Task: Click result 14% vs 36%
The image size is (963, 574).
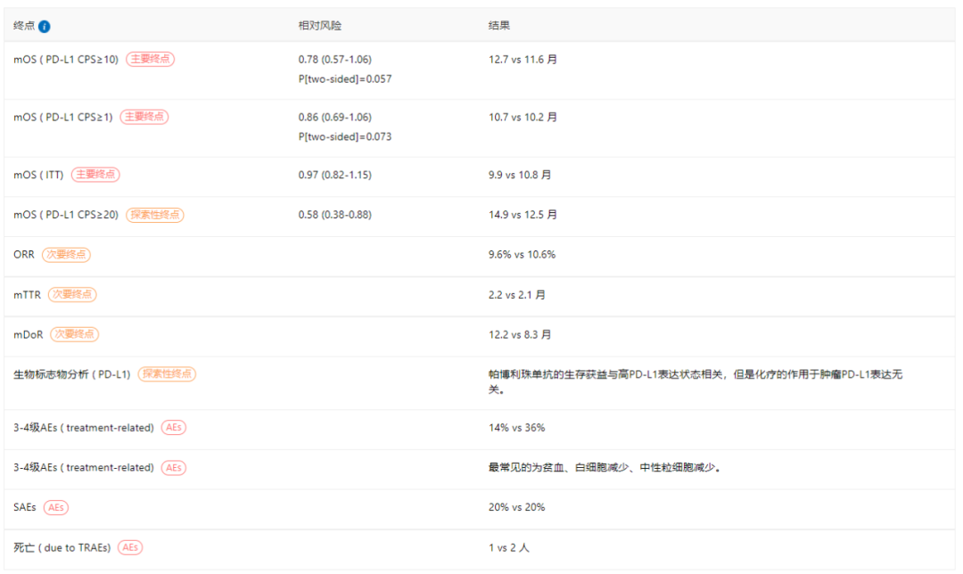Action: [x=516, y=428]
